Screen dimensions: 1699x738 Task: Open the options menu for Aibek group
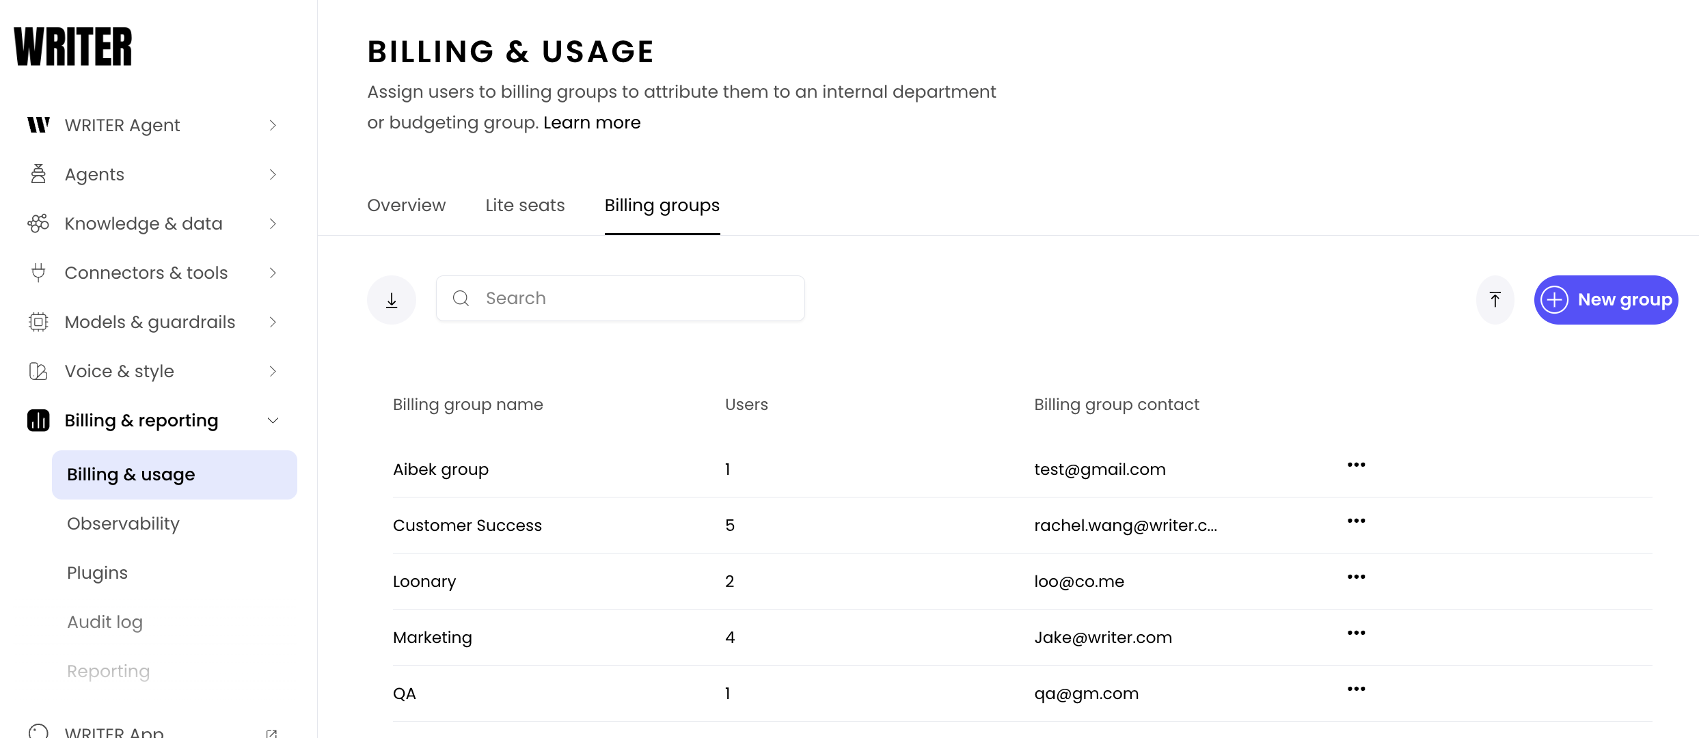[1356, 465]
